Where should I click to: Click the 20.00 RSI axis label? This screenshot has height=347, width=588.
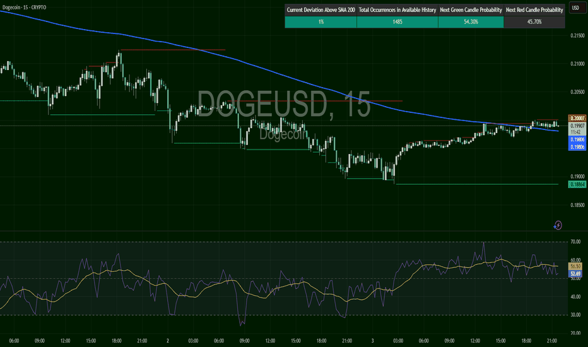[575, 333]
